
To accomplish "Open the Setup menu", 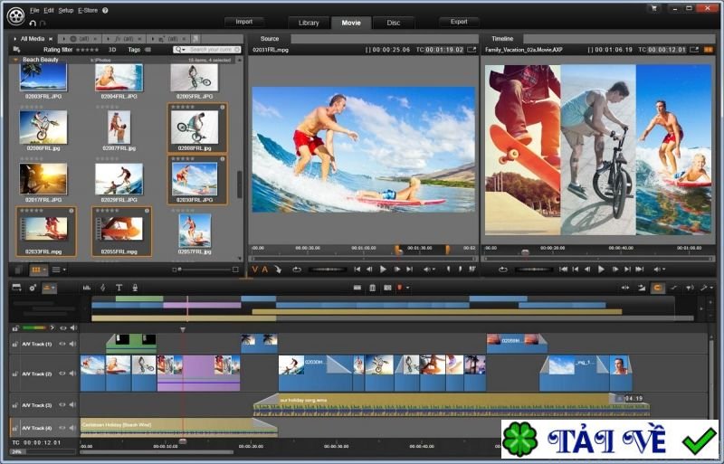I will 66,10.
